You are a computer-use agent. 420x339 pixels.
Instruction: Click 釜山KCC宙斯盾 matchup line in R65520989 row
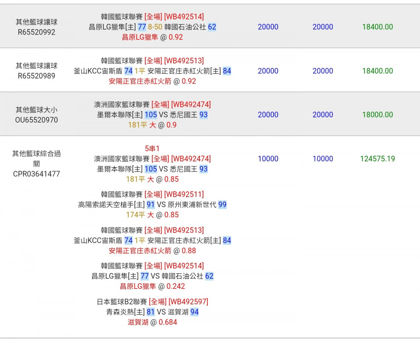(152, 71)
